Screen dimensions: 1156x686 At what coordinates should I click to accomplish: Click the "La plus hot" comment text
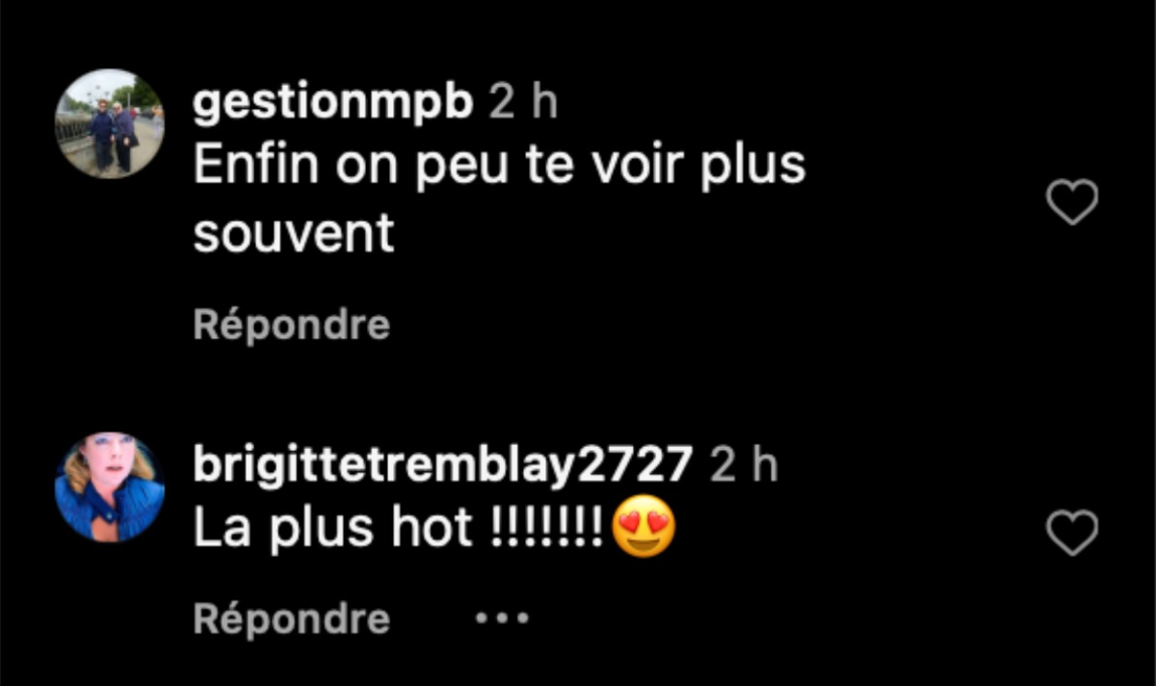click(x=333, y=529)
